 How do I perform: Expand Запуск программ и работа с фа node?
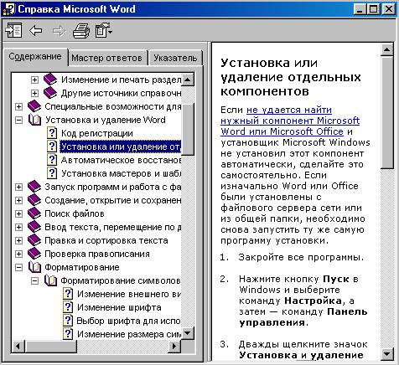pos(18,187)
